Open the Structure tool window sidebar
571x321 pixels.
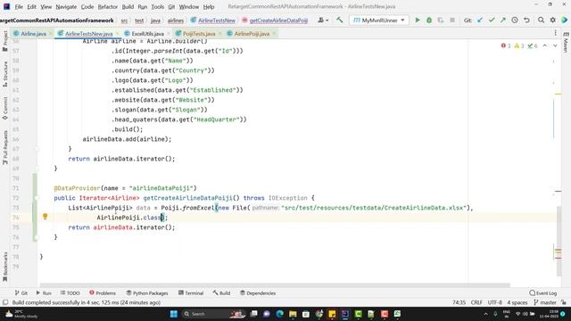[x=5, y=74]
